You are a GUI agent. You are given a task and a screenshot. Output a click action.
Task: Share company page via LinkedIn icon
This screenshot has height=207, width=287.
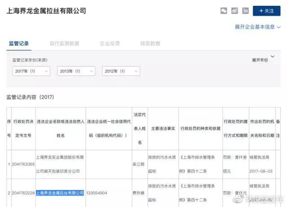pyautogui.click(x=246, y=11)
